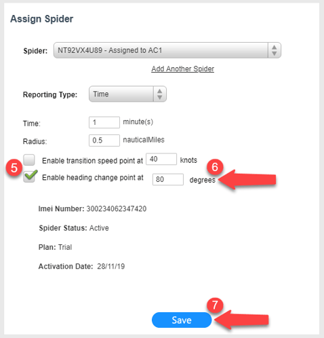Click the Enable heading change point label
324x338 pixels.
[93, 178]
